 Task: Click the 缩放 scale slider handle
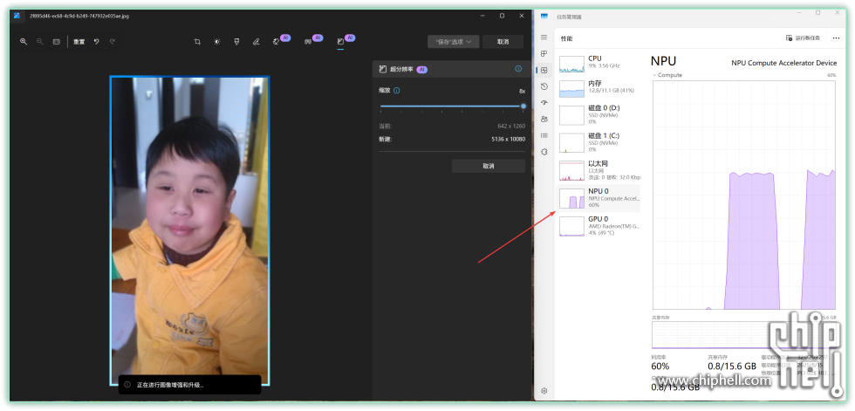(x=523, y=106)
